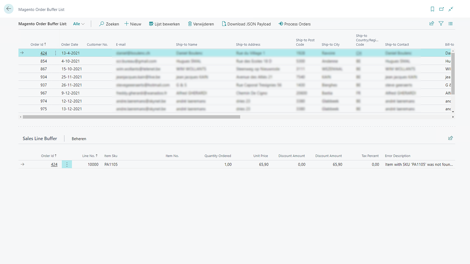This screenshot has width=470, height=264.
Task: Click Ship-to Address column header
Action: point(248,44)
